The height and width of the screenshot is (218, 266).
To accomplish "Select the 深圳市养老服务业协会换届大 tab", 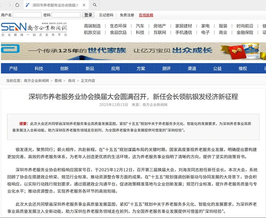I will point(56,5).
